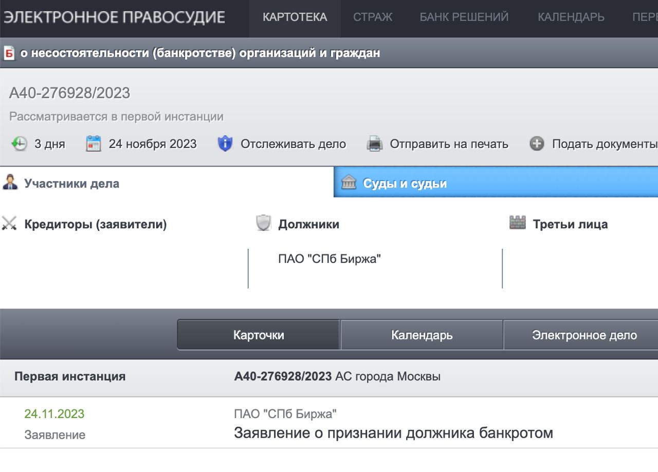Click the 24 ноября 2023 date text
The height and width of the screenshot is (472, 658).
(x=153, y=144)
